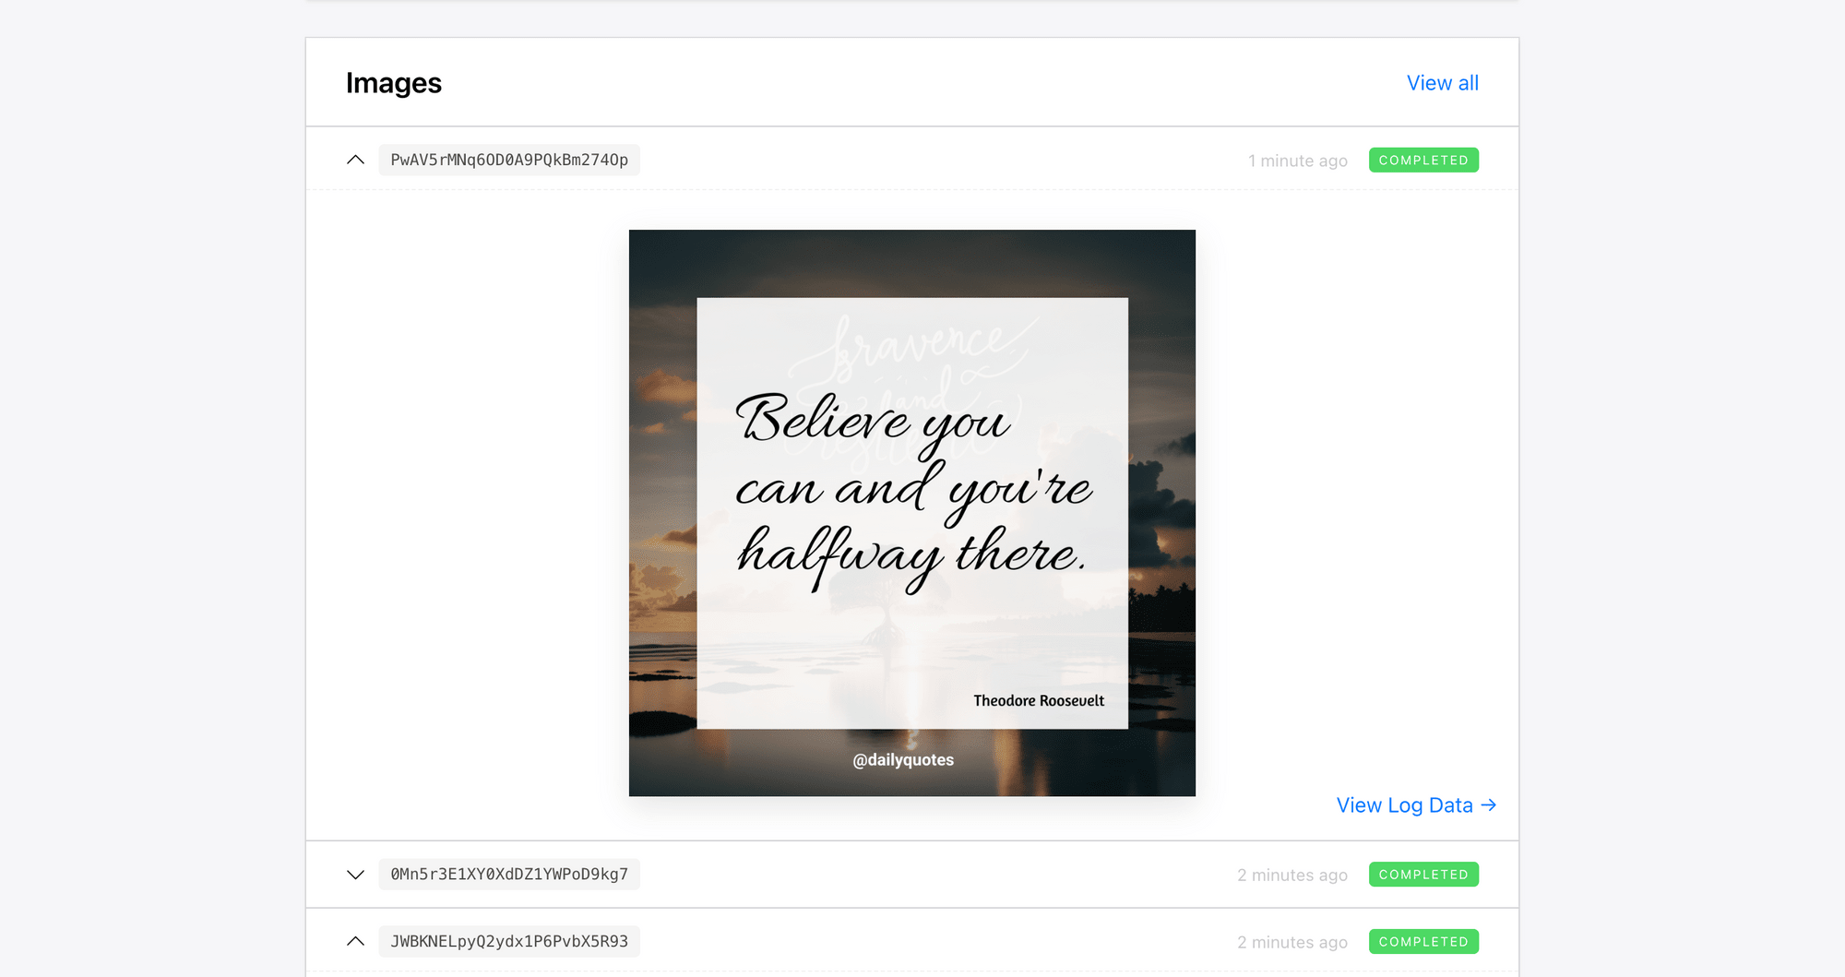This screenshot has width=1845, height=977.
Task: Select the 0Mn5r3E1XY0XdDZ1YWPoD9kg7 ID code
Action: pos(509,875)
